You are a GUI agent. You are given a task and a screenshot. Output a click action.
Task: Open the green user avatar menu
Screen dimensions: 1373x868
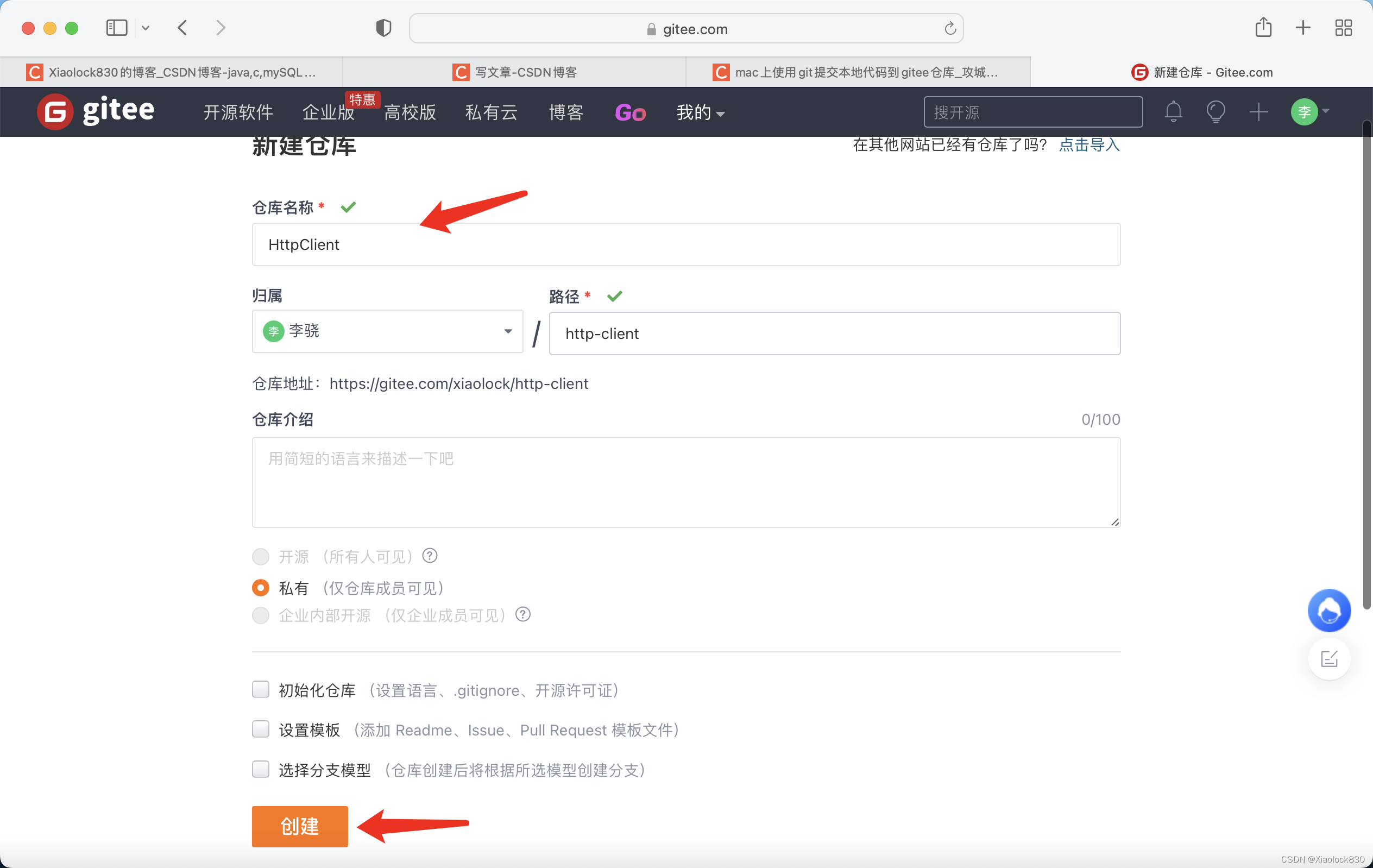[x=1304, y=112]
